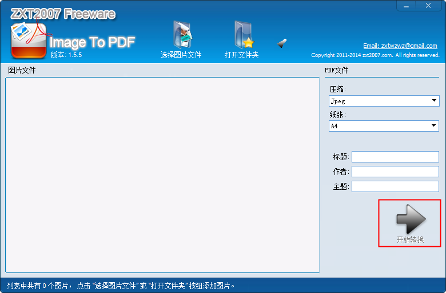The image size is (446, 293).
Task: Click the Copyright 2011-2014 zxt2007.com text
Action: [x=375, y=55]
